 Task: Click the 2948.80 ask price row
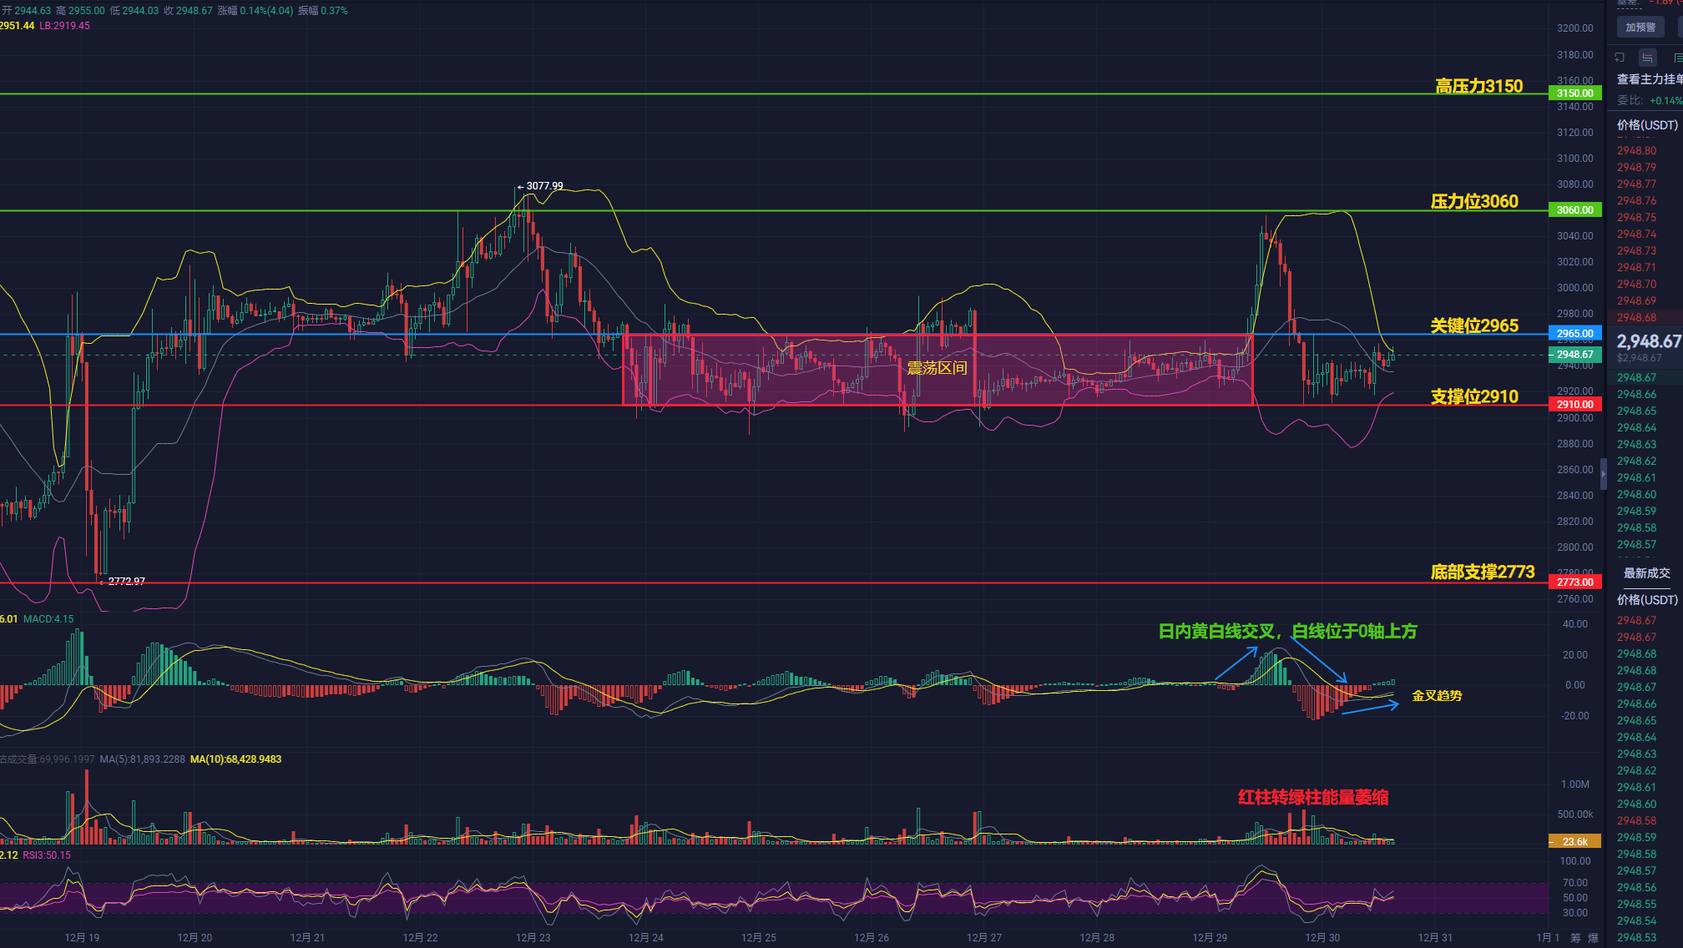pyautogui.click(x=1636, y=151)
